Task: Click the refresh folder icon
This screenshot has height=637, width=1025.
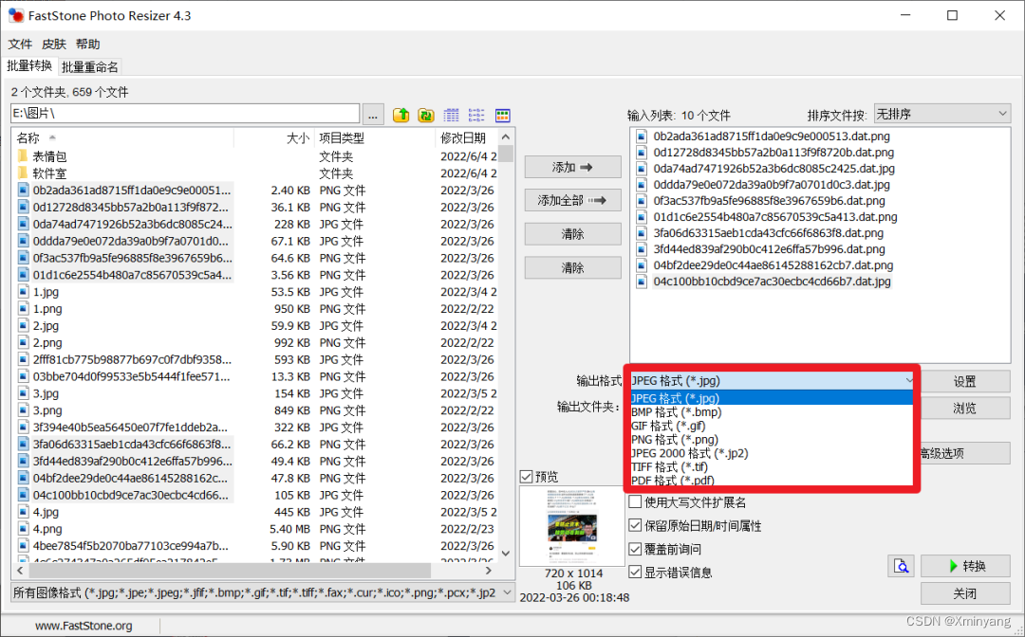Action: 426,115
